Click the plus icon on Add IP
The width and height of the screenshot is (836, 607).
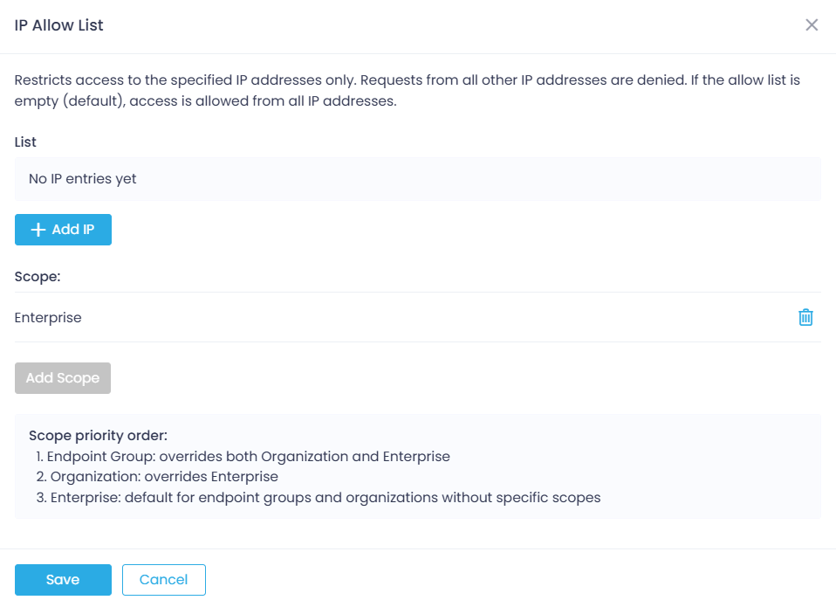tap(38, 230)
